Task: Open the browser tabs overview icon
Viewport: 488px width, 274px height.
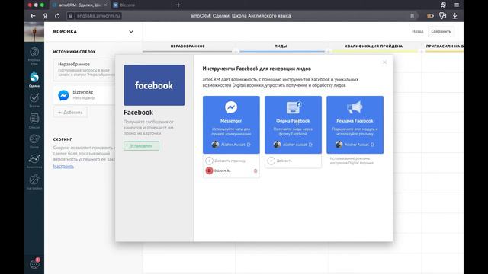Action: click(x=443, y=5)
